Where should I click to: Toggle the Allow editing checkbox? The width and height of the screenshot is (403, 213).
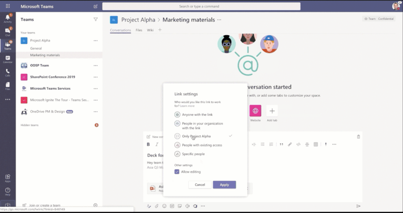[177, 172]
